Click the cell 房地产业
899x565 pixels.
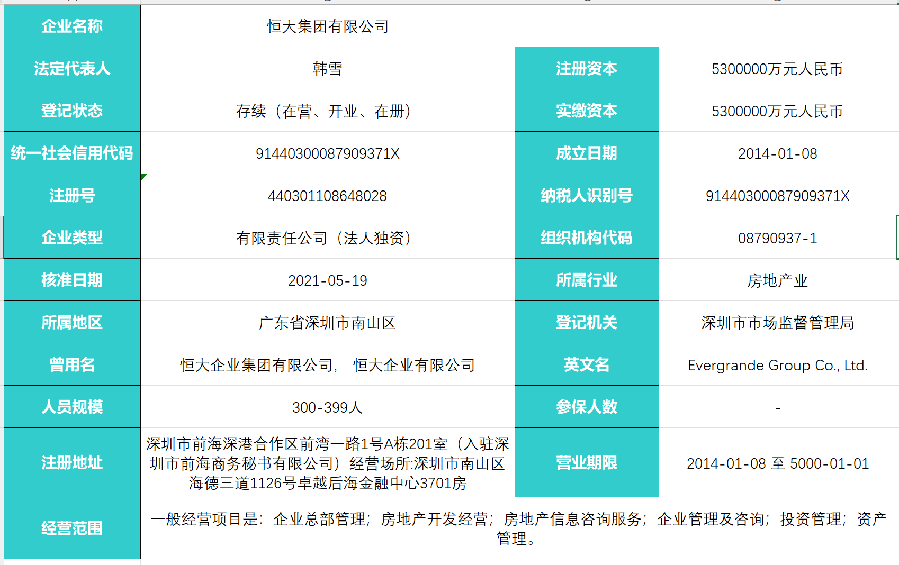pos(778,280)
